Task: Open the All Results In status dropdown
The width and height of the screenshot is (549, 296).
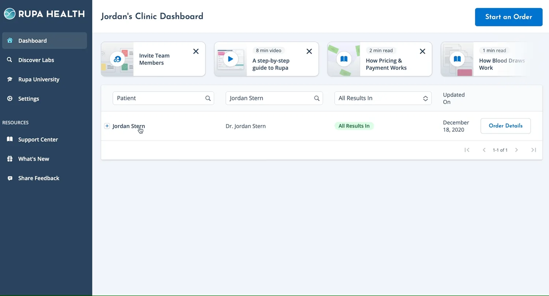Action: [x=383, y=98]
